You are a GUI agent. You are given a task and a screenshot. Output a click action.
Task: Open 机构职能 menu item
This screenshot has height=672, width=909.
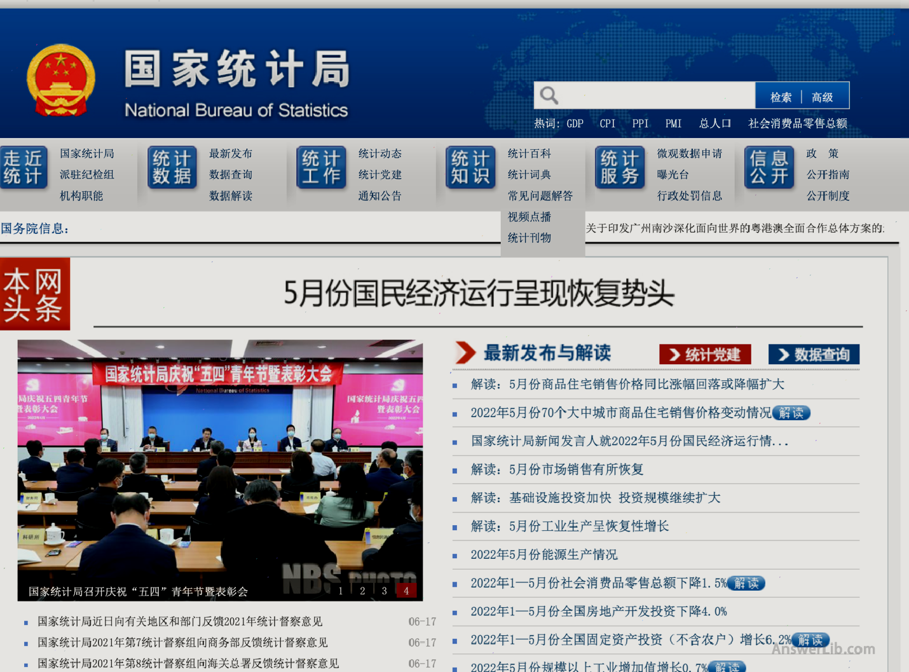tap(81, 196)
